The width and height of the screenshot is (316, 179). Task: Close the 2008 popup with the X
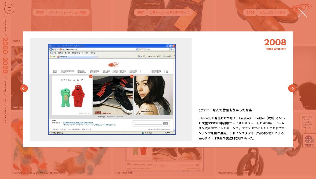[x=303, y=13]
